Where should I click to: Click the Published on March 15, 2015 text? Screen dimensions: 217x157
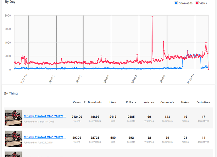point(39,122)
